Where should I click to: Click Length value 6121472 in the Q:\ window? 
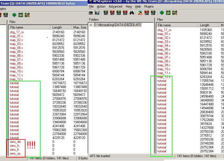coord(58,40)
